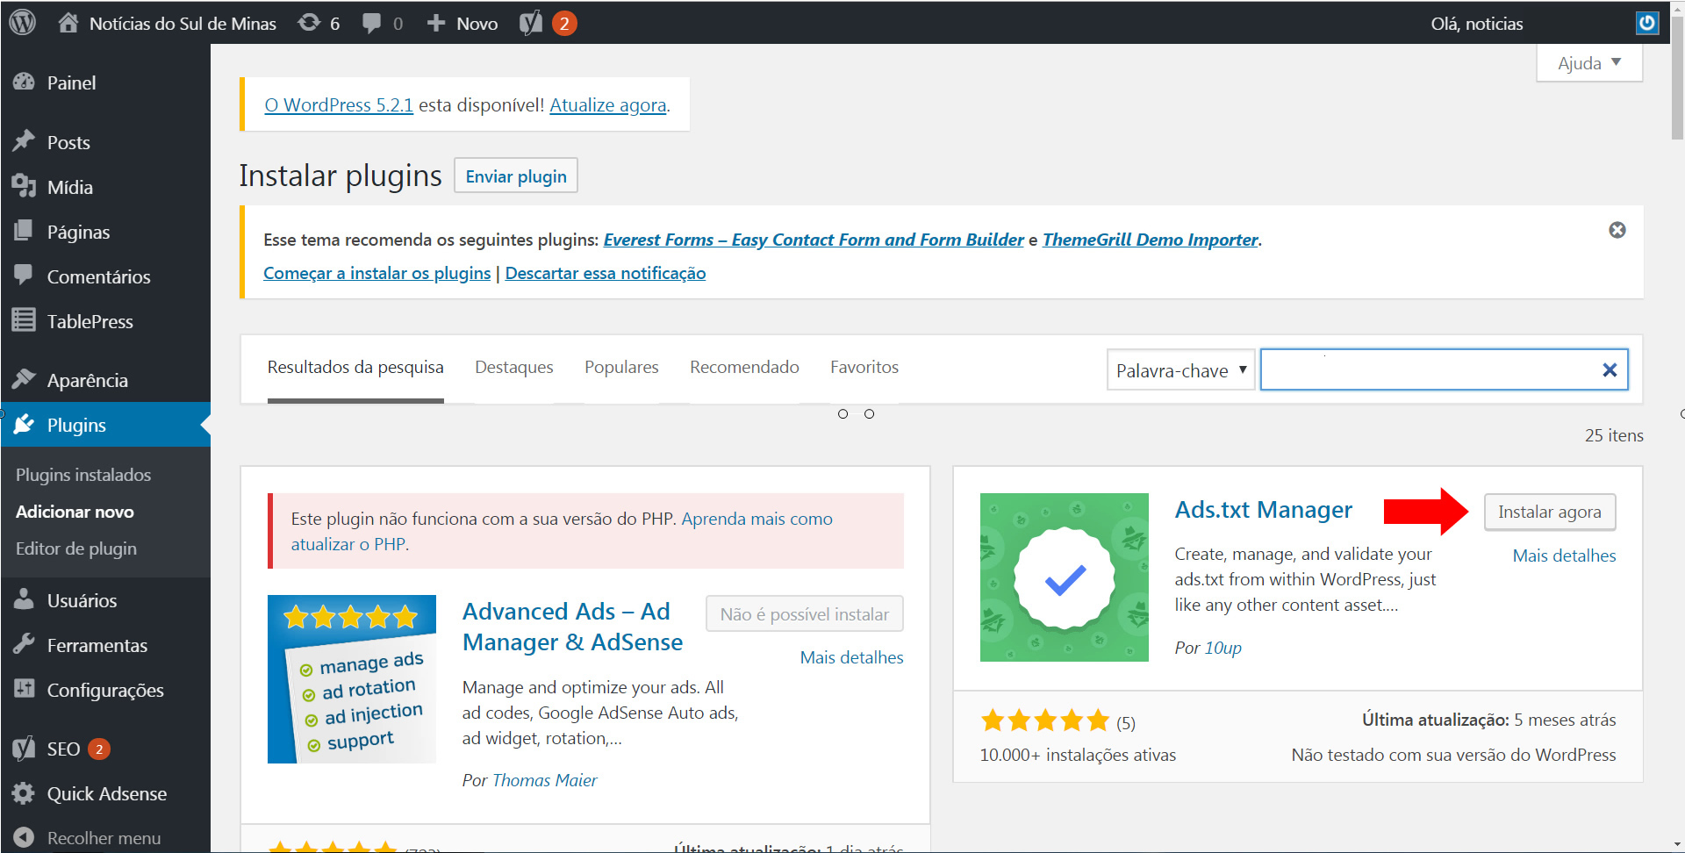This screenshot has height=853, width=1685.
Task: Open the Ferramentas menu
Action: (105, 645)
